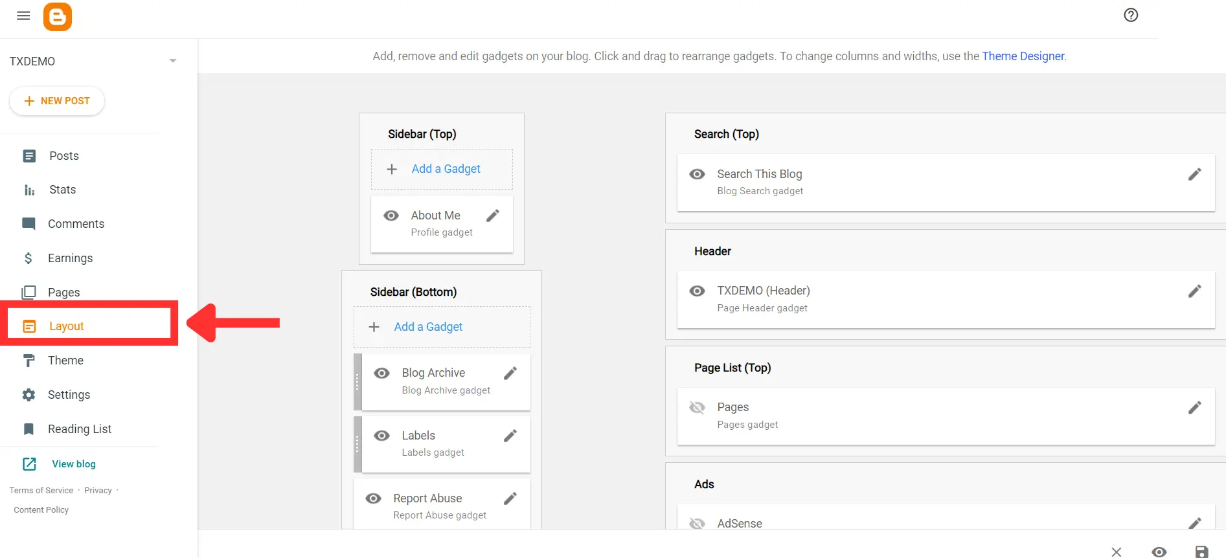Open the View blog link
This screenshot has width=1226, height=558.
[x=74, y=464]
